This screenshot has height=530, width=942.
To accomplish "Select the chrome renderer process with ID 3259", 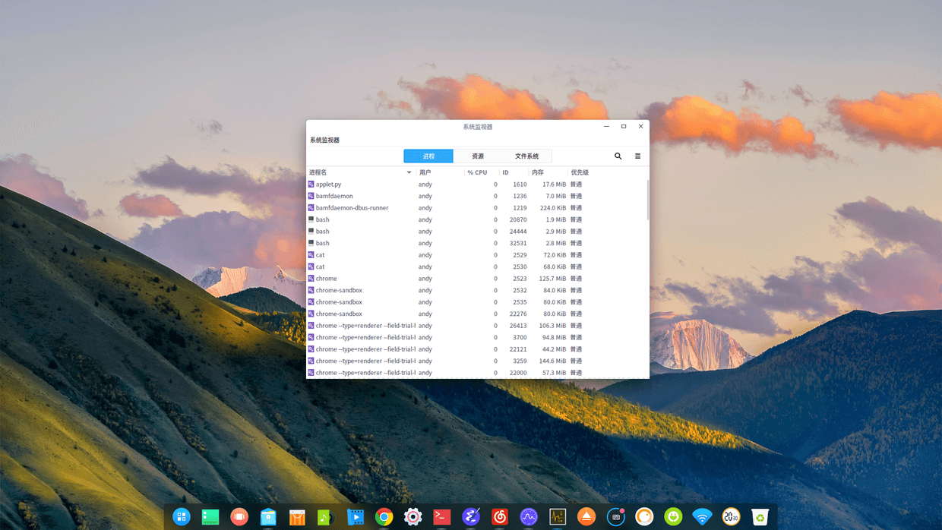I will 477,361.
